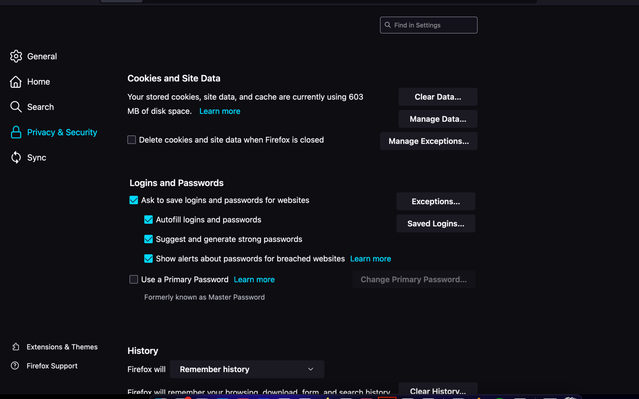Screen dimensions: 639x399
Task: Click the Search magnifier icon in sidebar
Action: [x=16, y=107]
